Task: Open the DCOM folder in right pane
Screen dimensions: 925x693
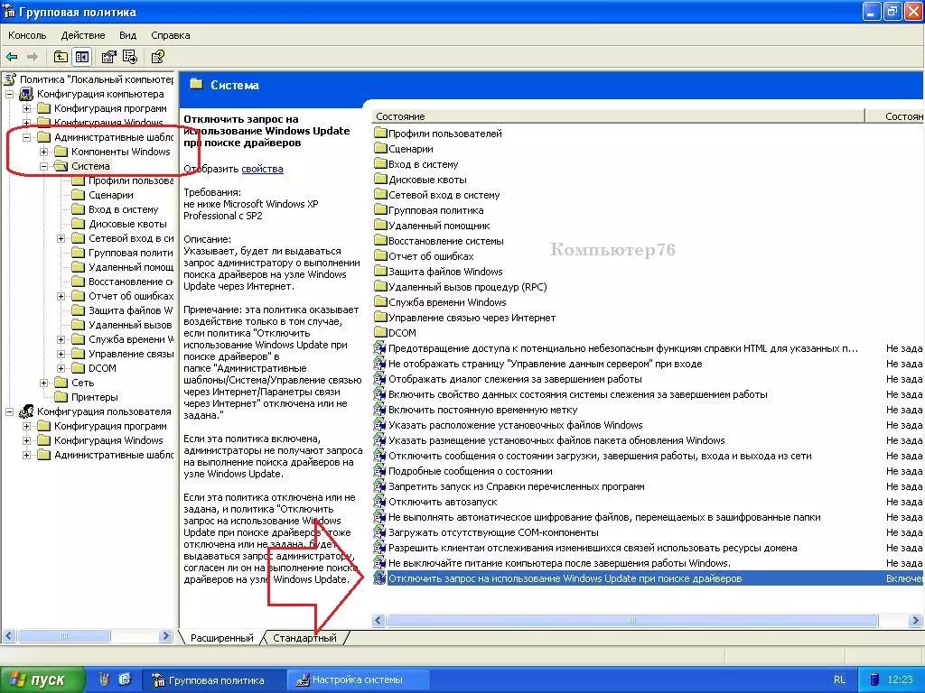Action: 380,333
